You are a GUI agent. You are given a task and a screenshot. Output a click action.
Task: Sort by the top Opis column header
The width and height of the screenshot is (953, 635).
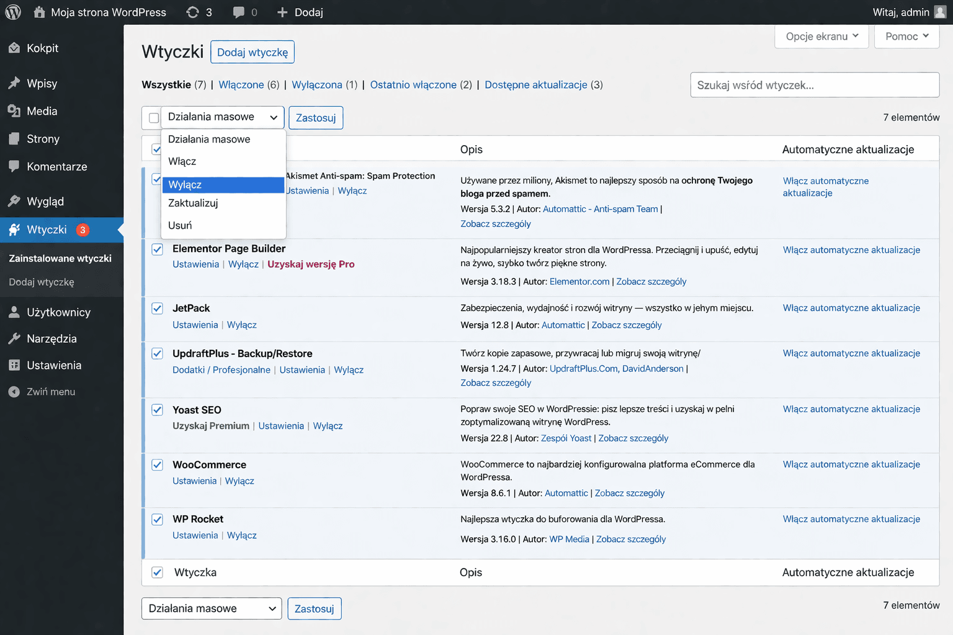pos(472,149)
